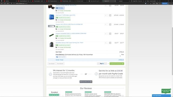Switch to the YouTube tab

10,1
